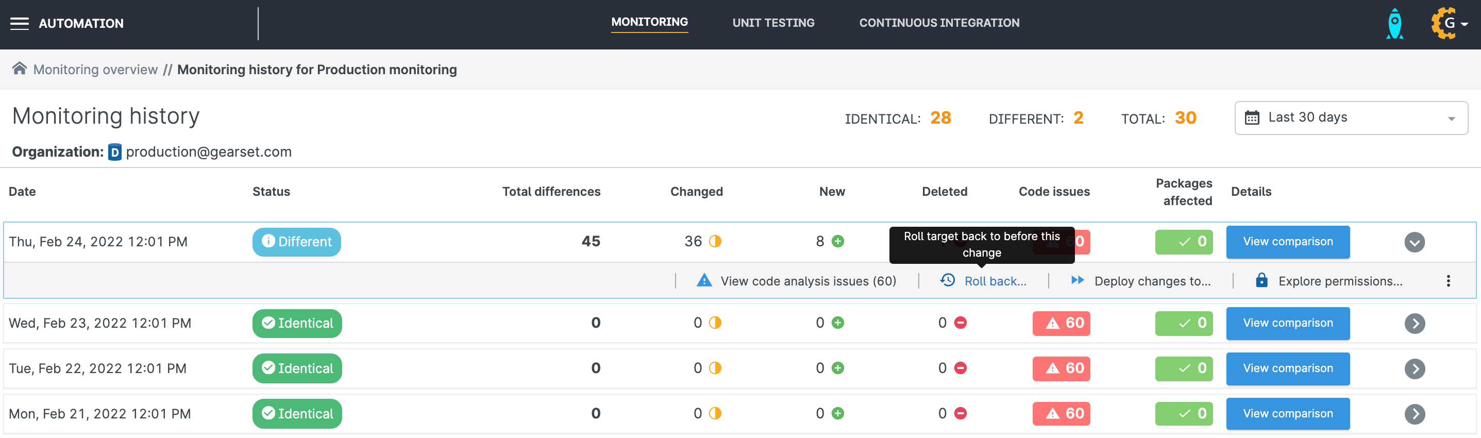Click the three-dot more options icon
1481x438 pixels.
(1448, 281)
